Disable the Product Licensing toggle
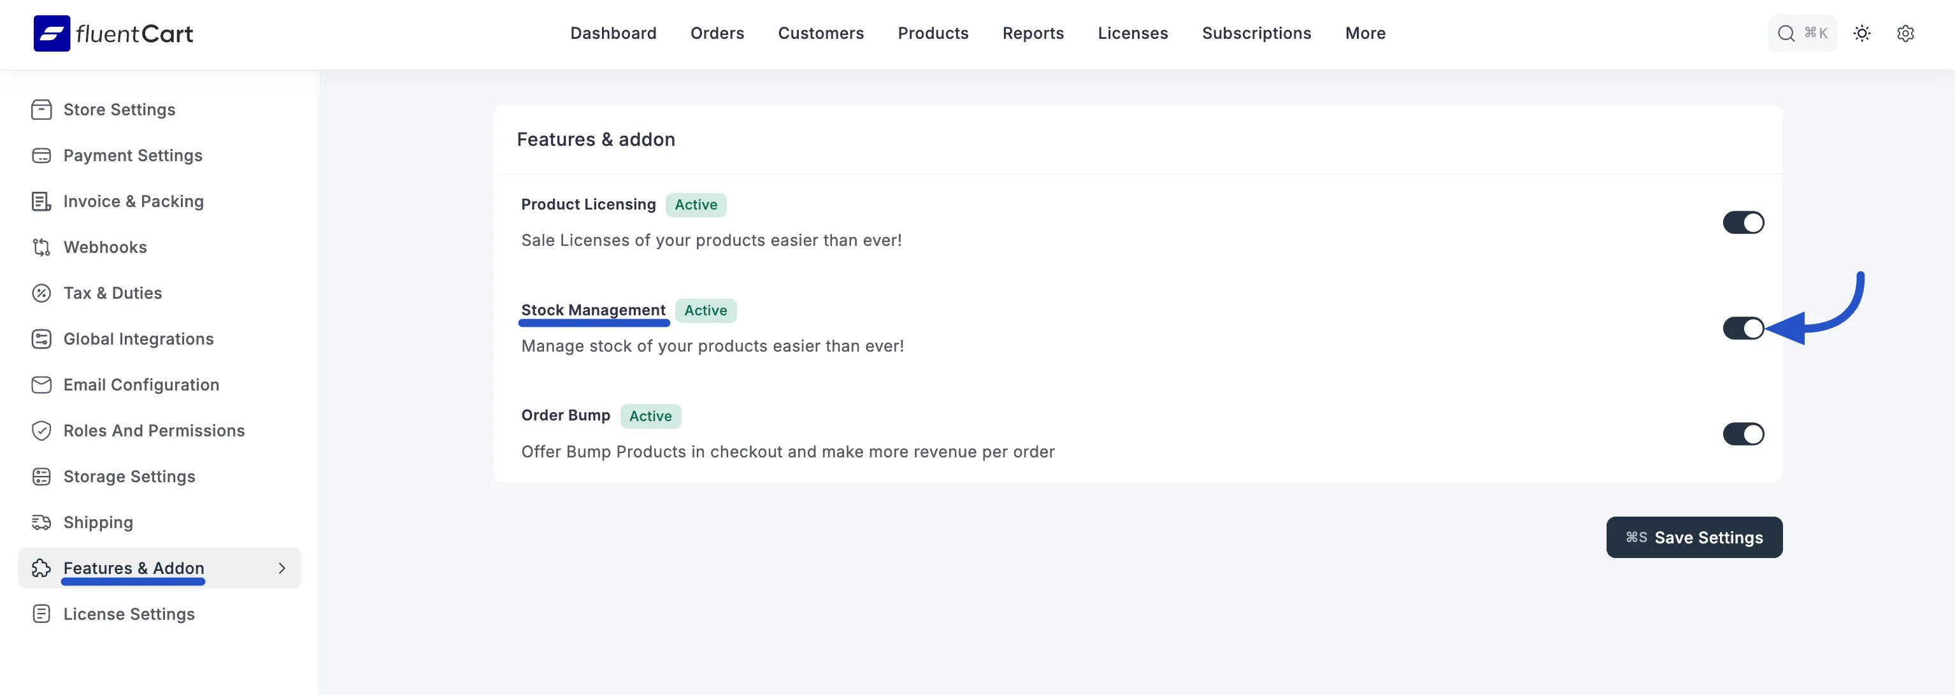This screenshot has width=1955, height=695. coord(1744,223)
